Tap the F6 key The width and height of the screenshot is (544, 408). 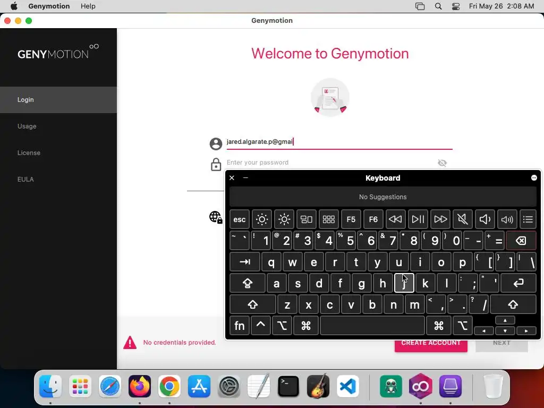coord(373,219)
